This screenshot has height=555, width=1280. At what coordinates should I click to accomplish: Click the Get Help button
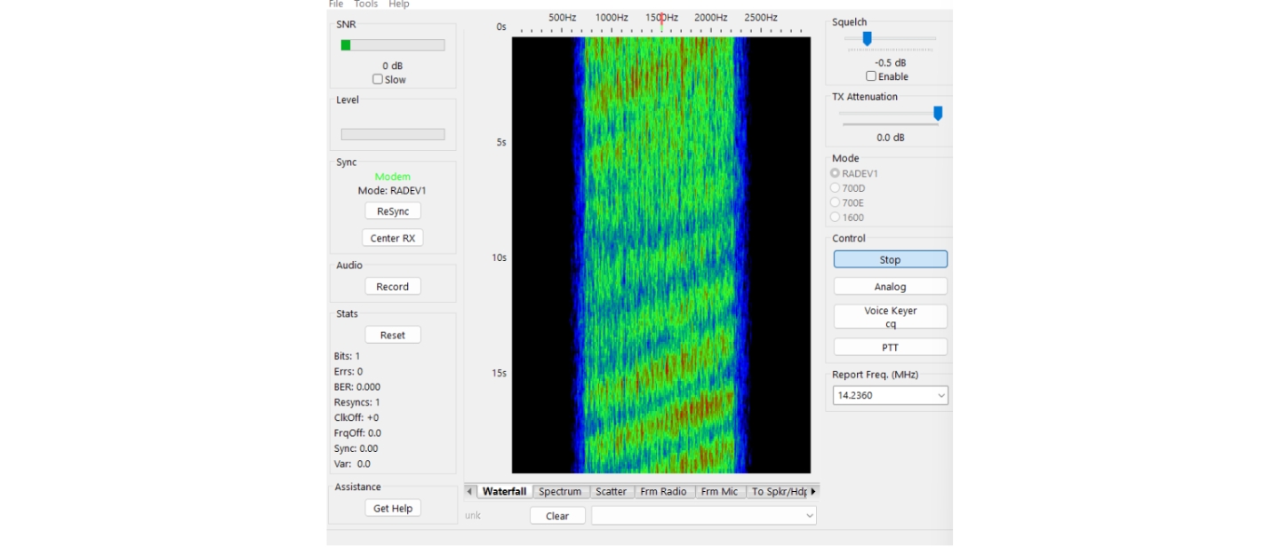393,508
